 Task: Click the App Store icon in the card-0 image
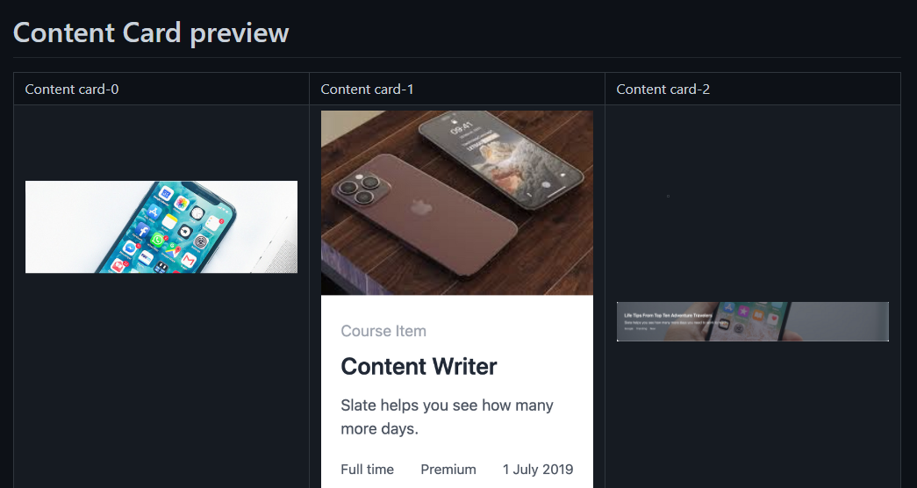[x=154, y=212]
